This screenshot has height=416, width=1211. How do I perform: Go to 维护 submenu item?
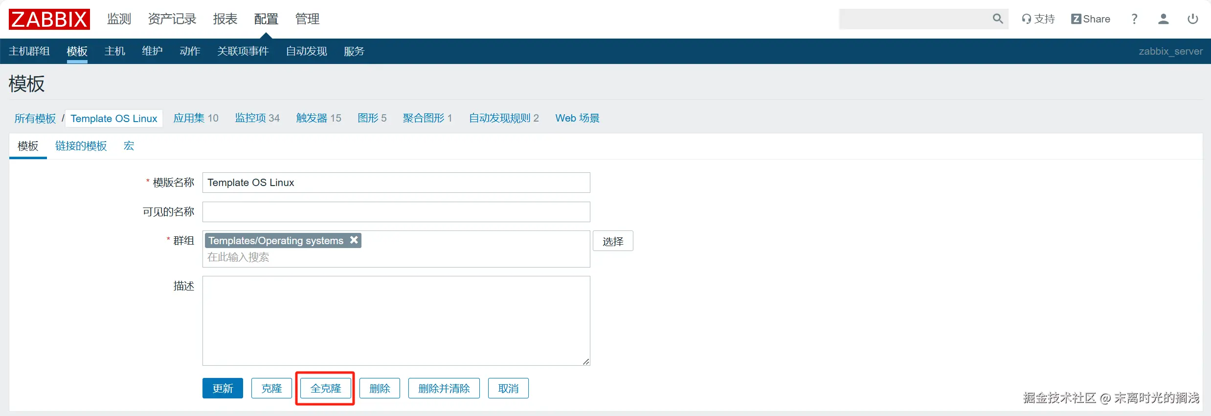click(153, 51)
